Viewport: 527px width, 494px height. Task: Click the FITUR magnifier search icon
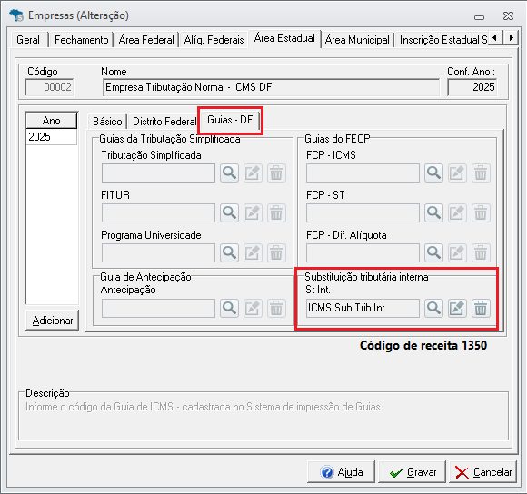(229, 212)
